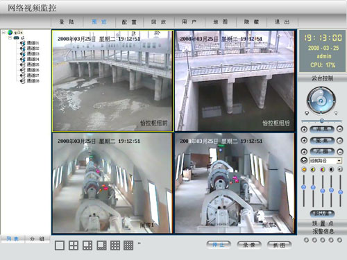Select the single-window view layout icon

tap(60, 245)
